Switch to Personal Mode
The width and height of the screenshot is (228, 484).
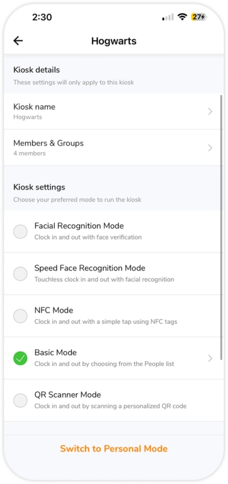pos(114,449)
